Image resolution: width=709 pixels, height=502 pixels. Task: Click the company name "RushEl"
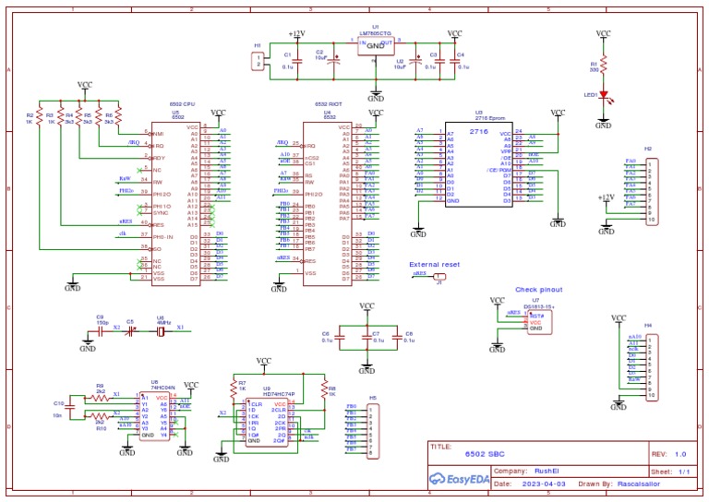[x=547, y=471]
